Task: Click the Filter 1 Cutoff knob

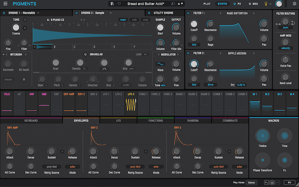Action: (194, 24)
